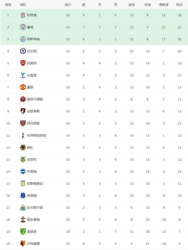Click the 积分 column header

(x=179, y=5)
